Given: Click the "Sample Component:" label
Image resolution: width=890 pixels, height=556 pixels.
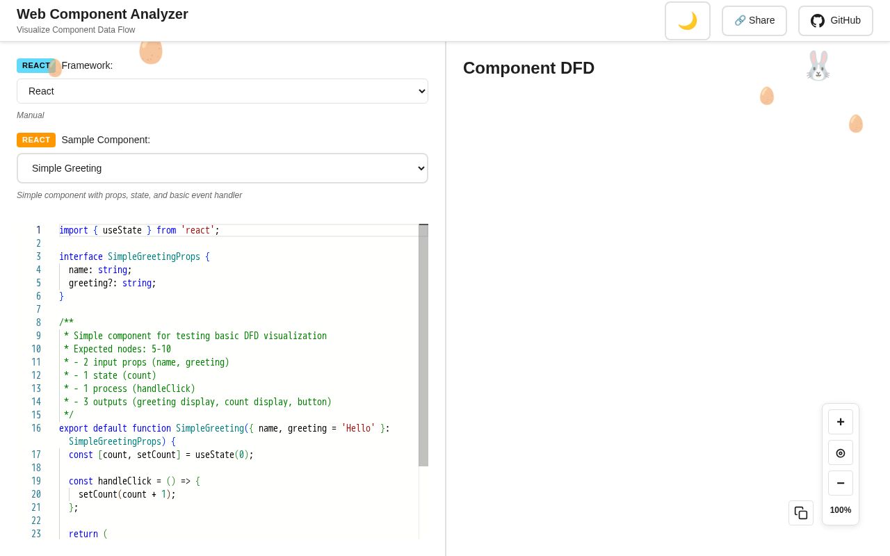Looking at the screenshot, I should click(106, 140).
